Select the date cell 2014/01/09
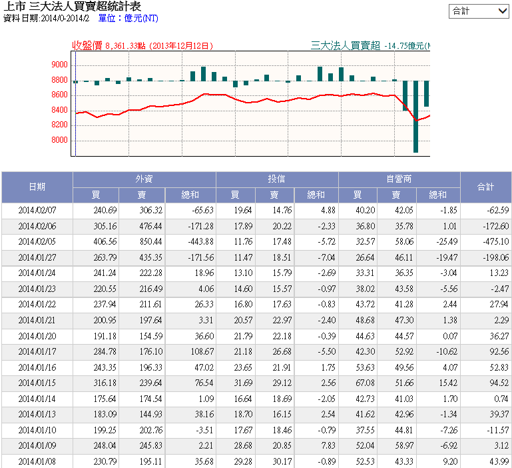512x468 pixels. click(x=37, y=446)
